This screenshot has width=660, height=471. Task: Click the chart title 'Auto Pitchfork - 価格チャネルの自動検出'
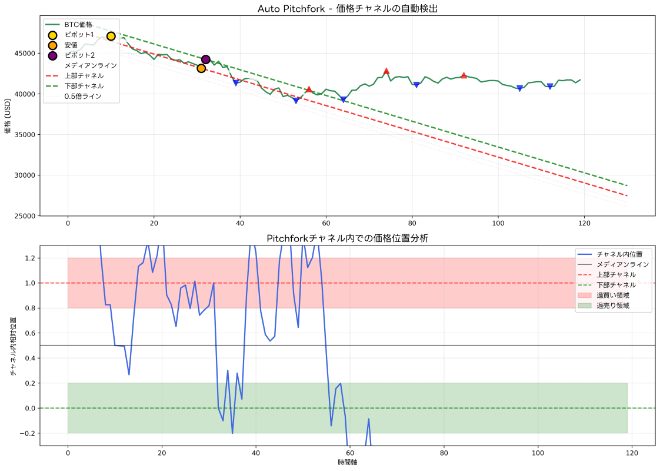click(x=348, y=8)
